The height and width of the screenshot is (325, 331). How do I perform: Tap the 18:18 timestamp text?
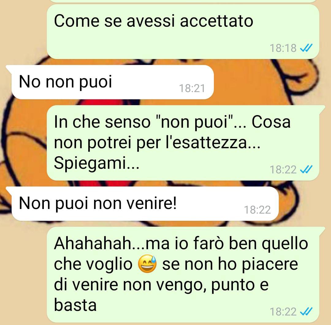(x=283, y=48)
